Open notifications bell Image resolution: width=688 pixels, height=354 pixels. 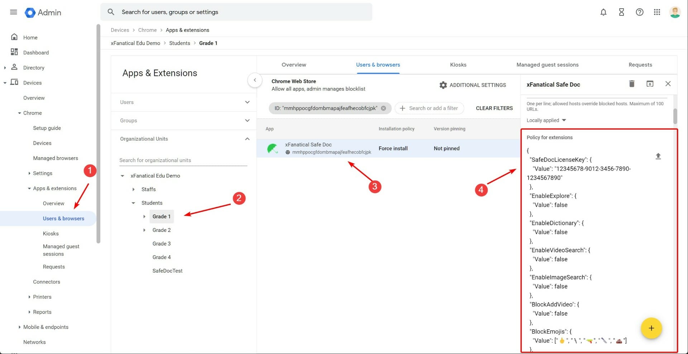click(604, 12)
